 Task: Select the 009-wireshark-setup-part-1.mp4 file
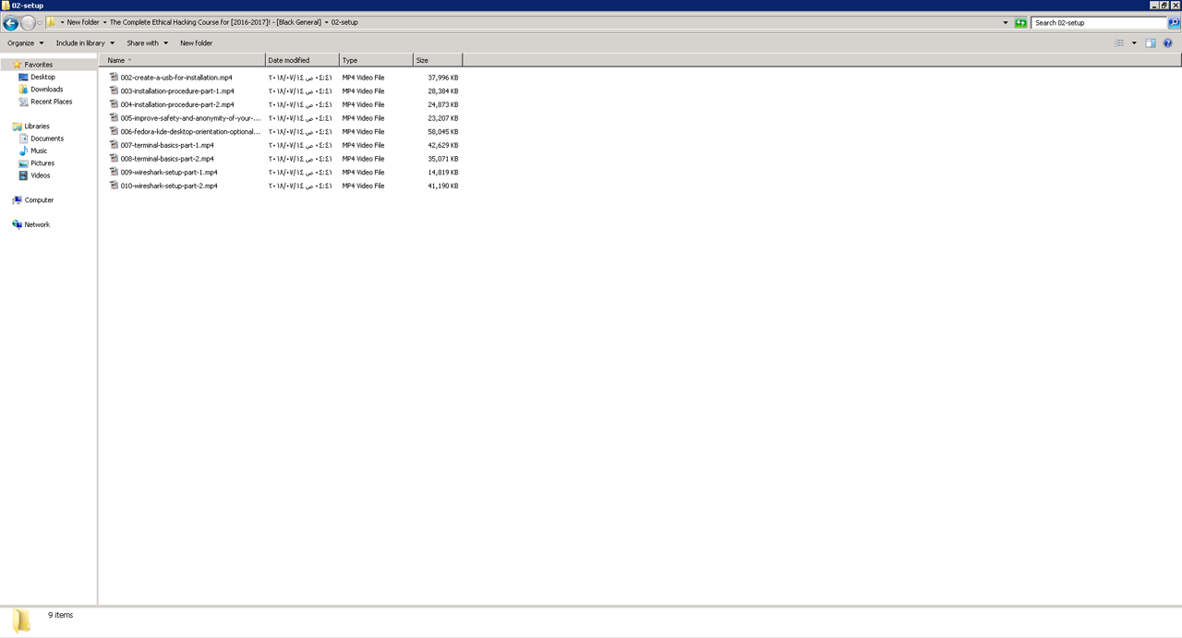click(x=169, y=173)
